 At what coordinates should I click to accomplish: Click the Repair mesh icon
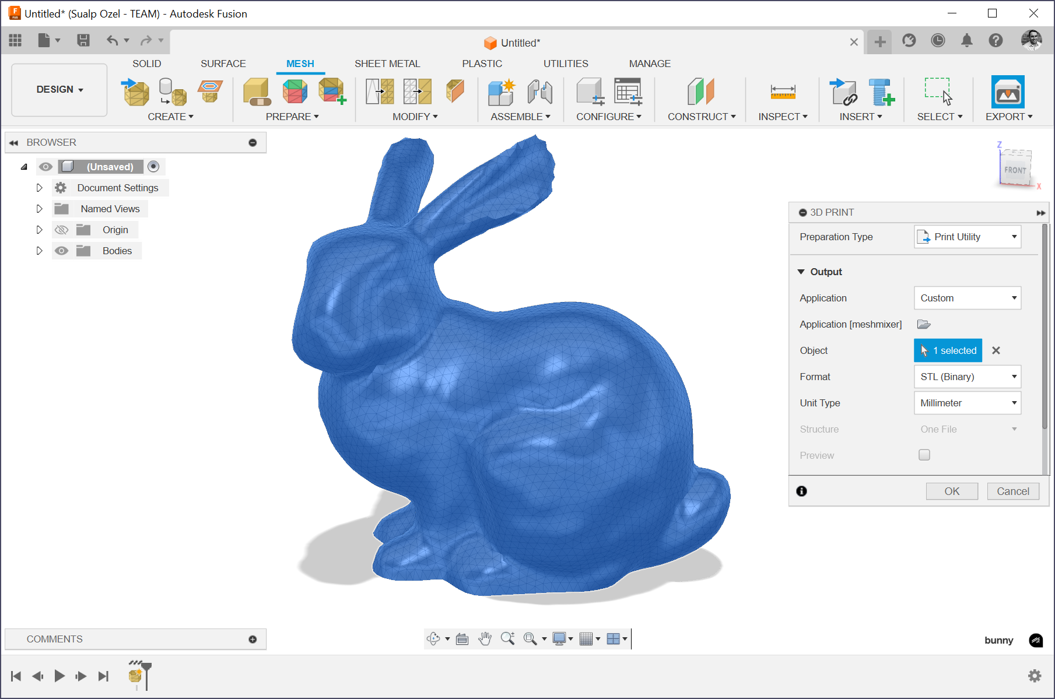pos(257,92)
